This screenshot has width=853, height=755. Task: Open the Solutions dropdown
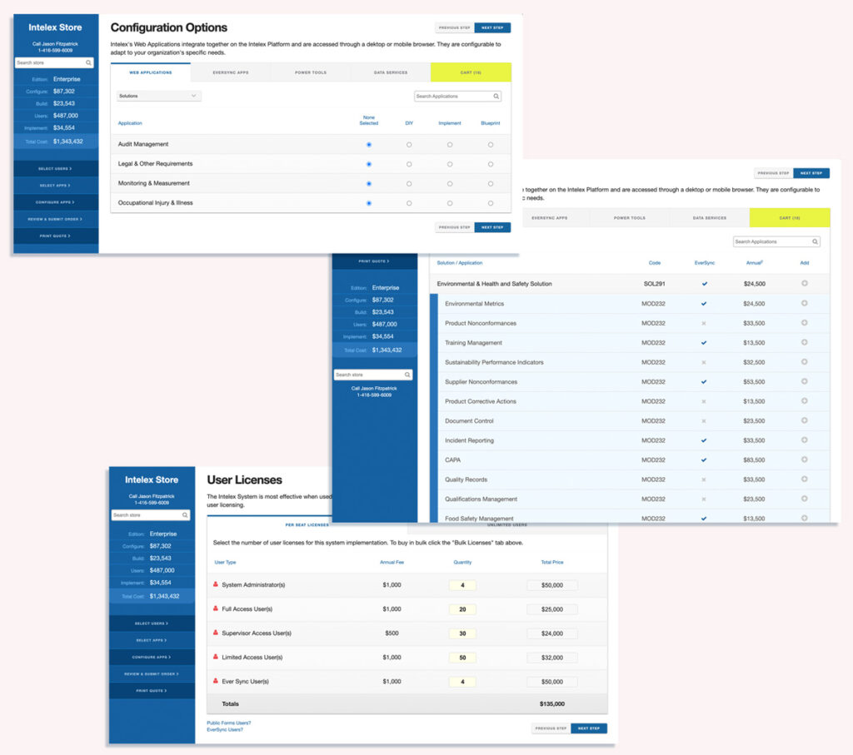coord(159,97)
